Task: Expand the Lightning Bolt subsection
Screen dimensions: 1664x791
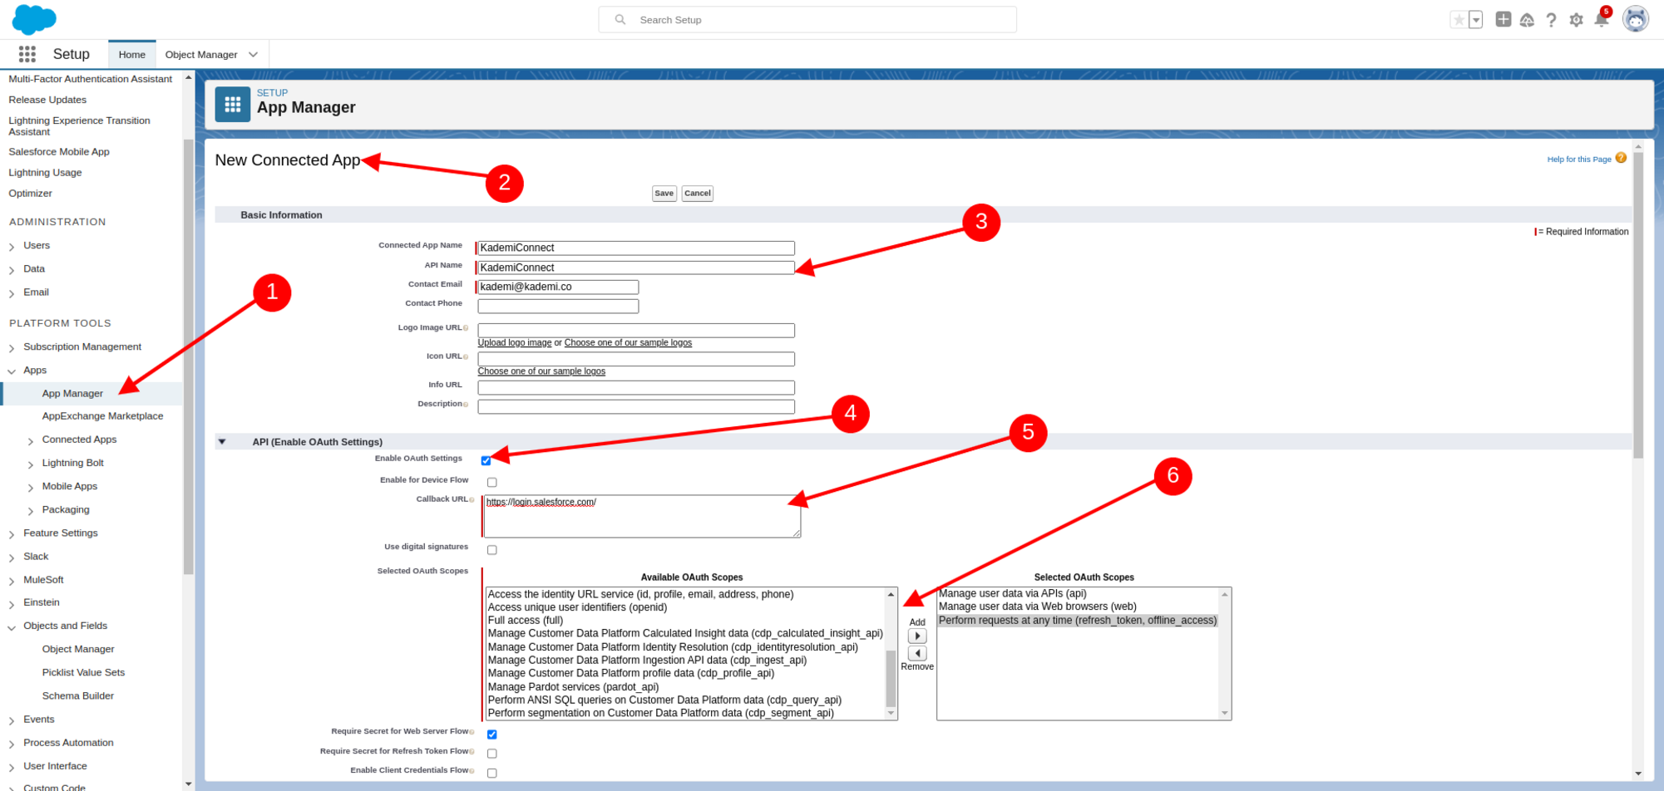Action: 31,464
